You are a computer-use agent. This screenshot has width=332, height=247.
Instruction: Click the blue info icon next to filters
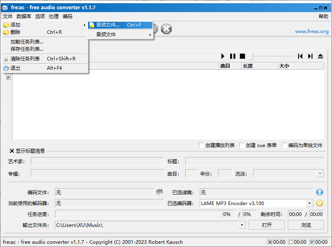[320, 192]
